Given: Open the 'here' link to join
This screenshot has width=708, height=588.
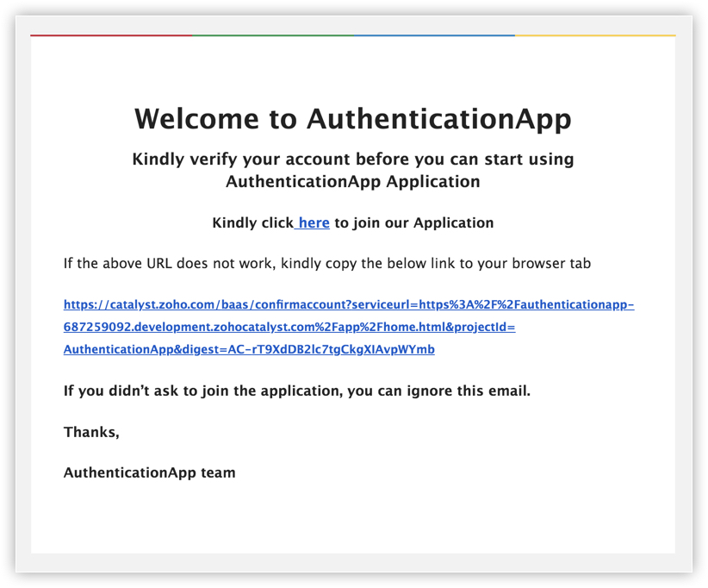Looking at the screenshot, I should (314, 222).
